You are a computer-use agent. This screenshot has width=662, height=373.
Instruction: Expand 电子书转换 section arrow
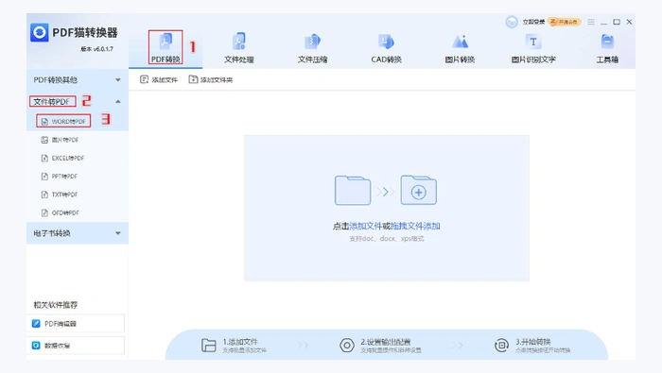(x=118, y=233)
